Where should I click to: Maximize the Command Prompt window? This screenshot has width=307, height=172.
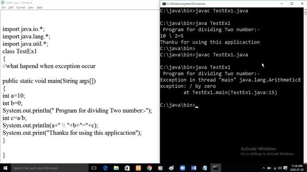(x=292, y=4)
